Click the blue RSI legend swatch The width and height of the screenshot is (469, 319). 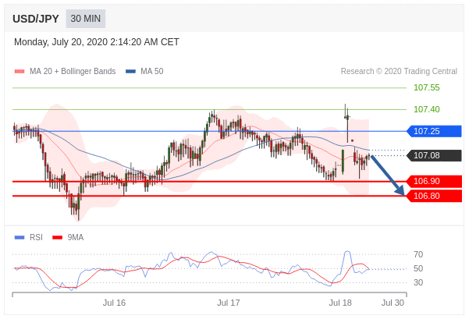(x=20, y=238)
